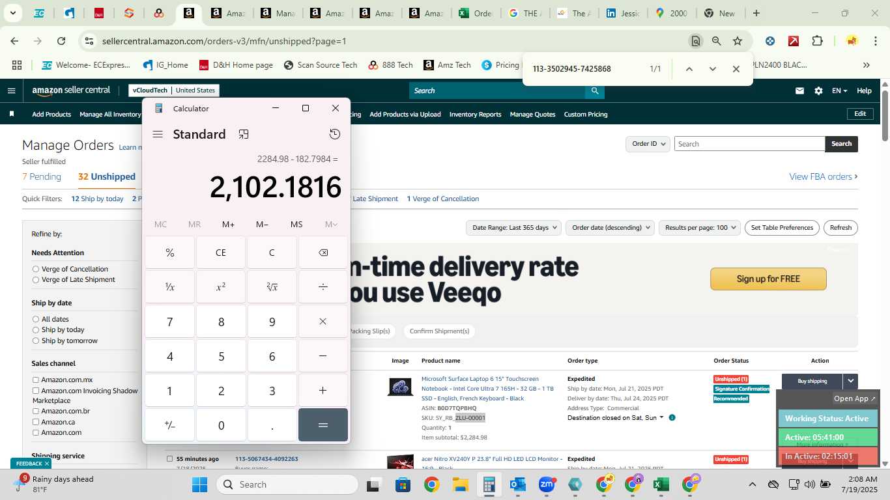Click the destination info icon
The width and height of the screenshot is (890, 500).
click(672, 417)
